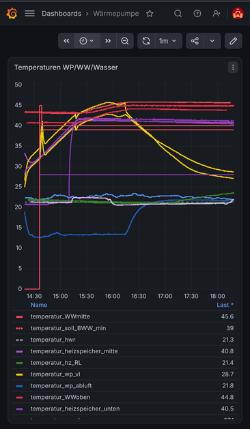Open the search magnifier in header
The image size is (250, 429).
pyautogui.click(x=178, y=14)
